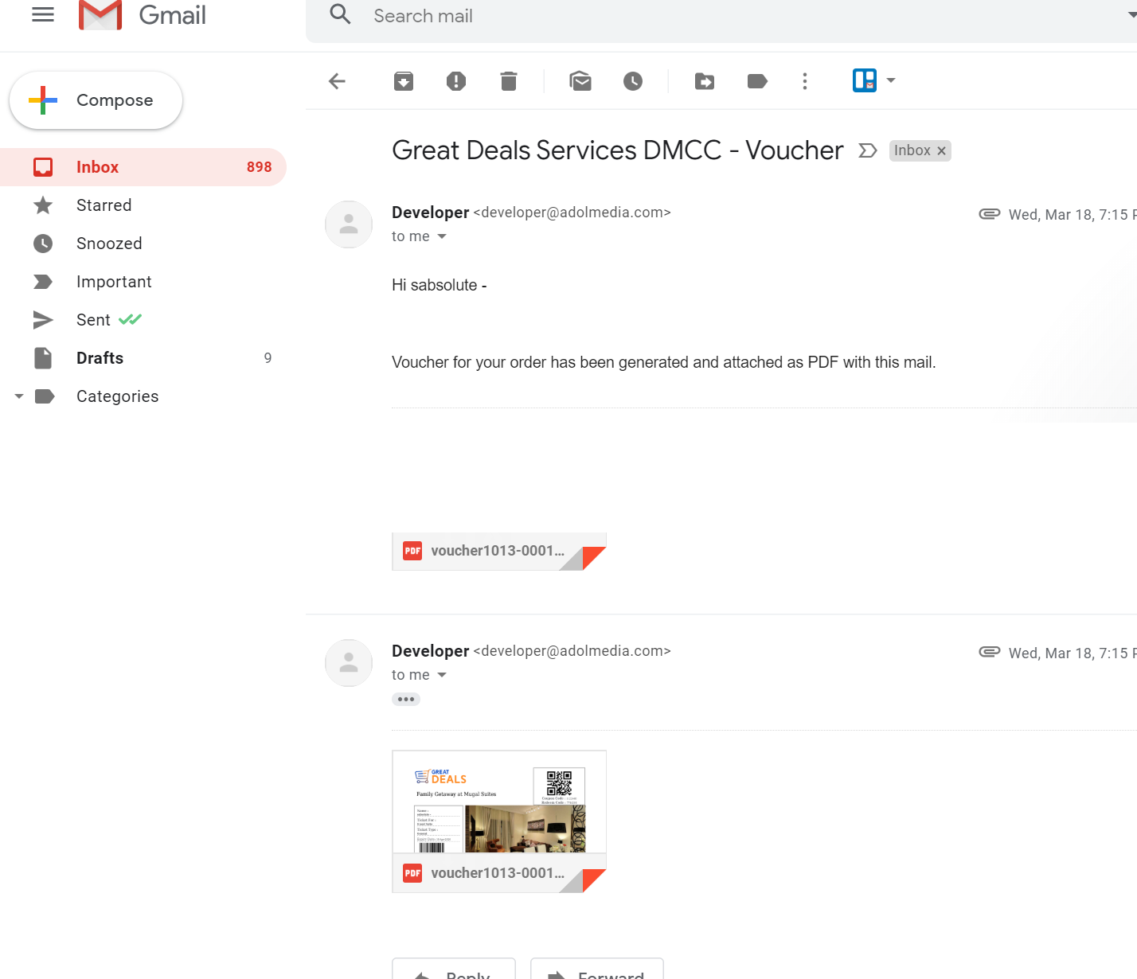Screen dimensions: 1137x979
Task: Expand the Categories section arrow
Action: click(19, 396)
